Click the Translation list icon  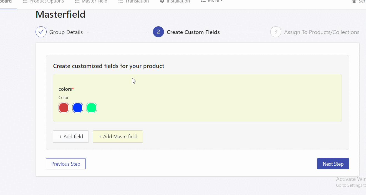point(120,1)
